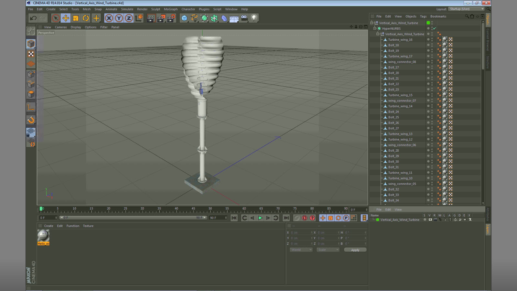Switch to Model mode cube icon
Viewport: 517px width, 291px height.
(31, 44)
